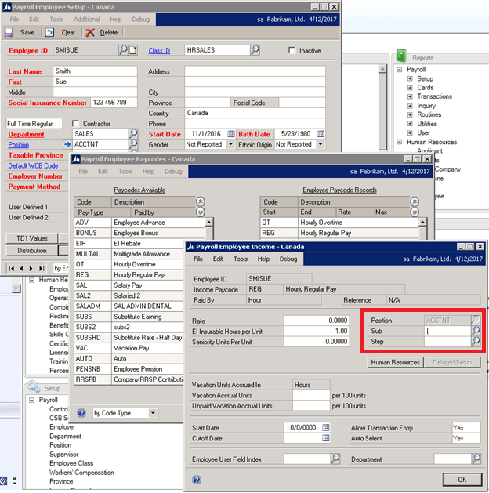Go to first record navigation button
This screenshot has width=489, height=493.
(12, 269)
